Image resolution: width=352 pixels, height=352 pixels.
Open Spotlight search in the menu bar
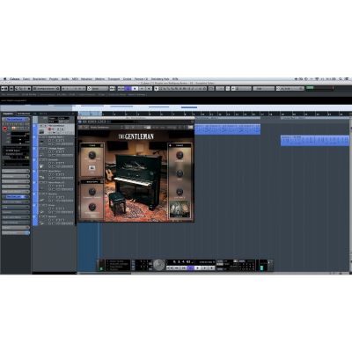point(341,79)
